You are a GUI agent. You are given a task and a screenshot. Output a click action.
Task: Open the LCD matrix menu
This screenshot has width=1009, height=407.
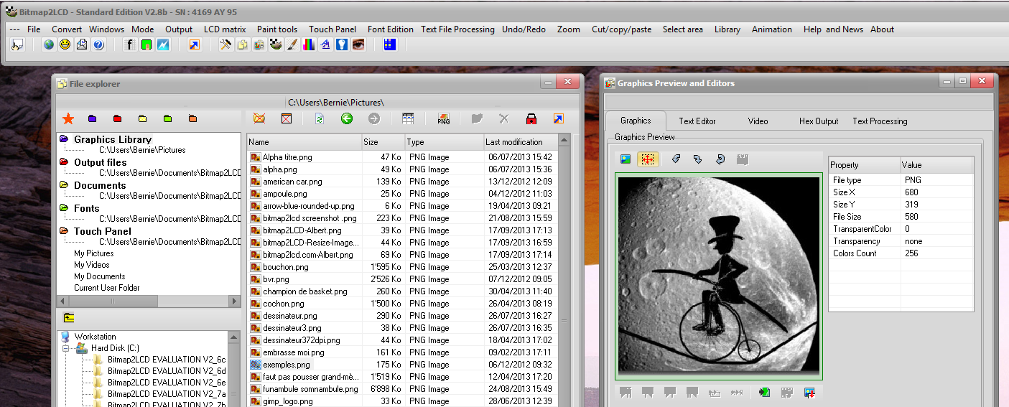point(225,29)
